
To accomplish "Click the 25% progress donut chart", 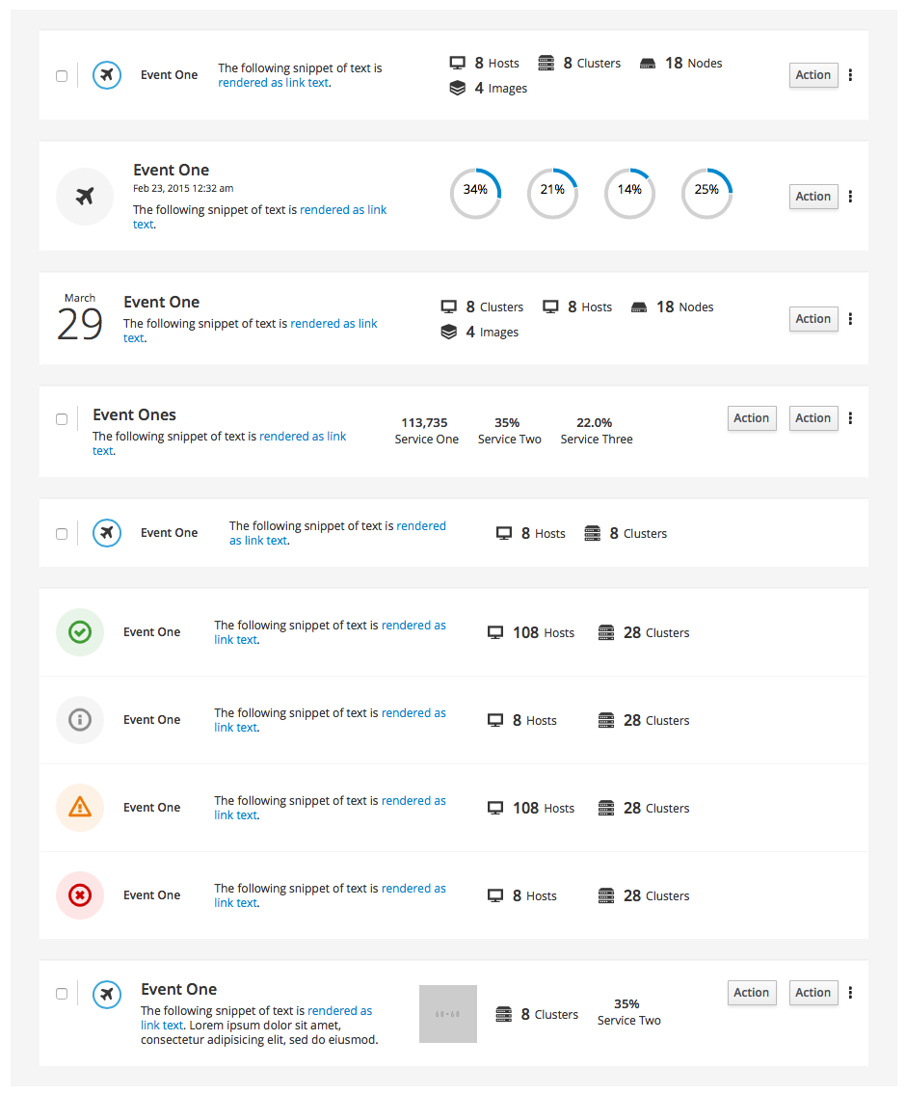I will pos(706,193).
